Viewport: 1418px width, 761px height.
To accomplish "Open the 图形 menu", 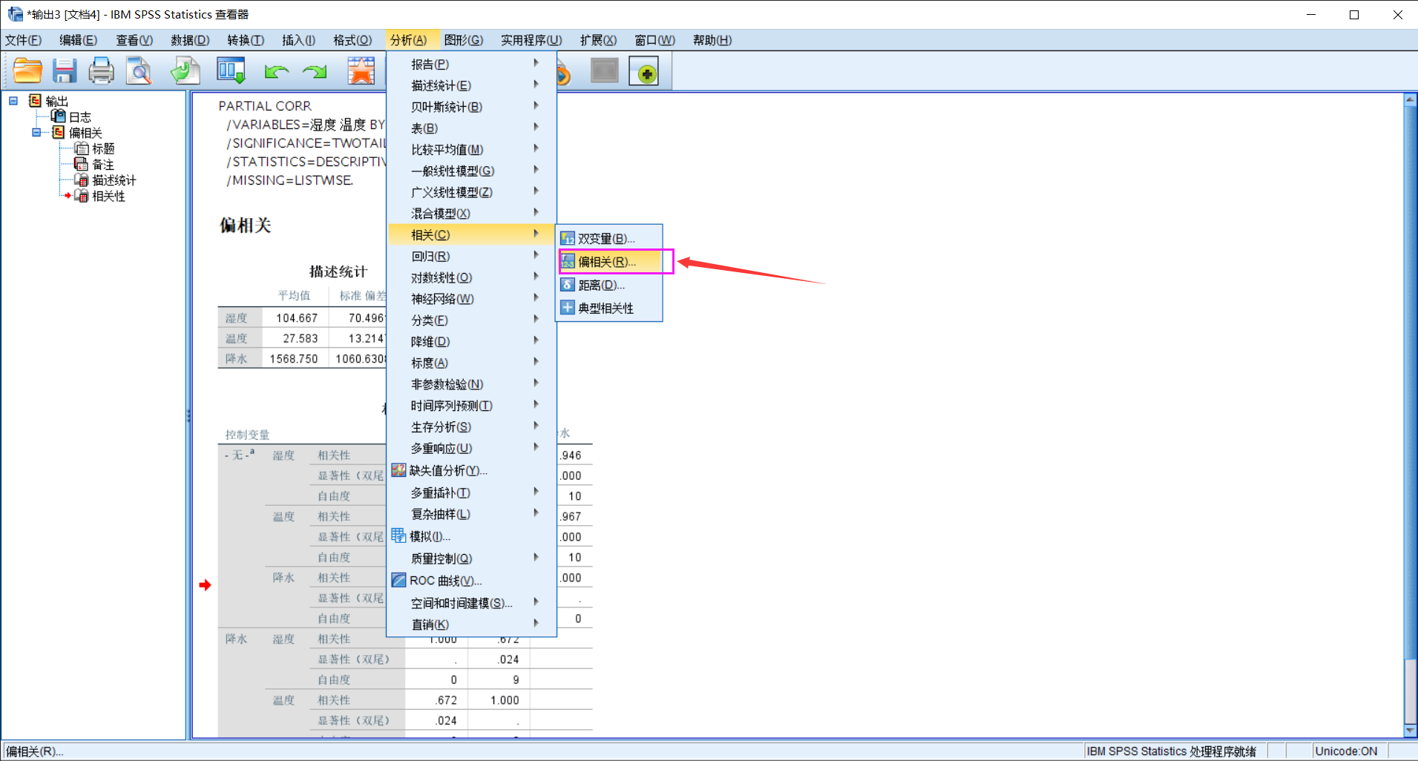I will [463, 40].
